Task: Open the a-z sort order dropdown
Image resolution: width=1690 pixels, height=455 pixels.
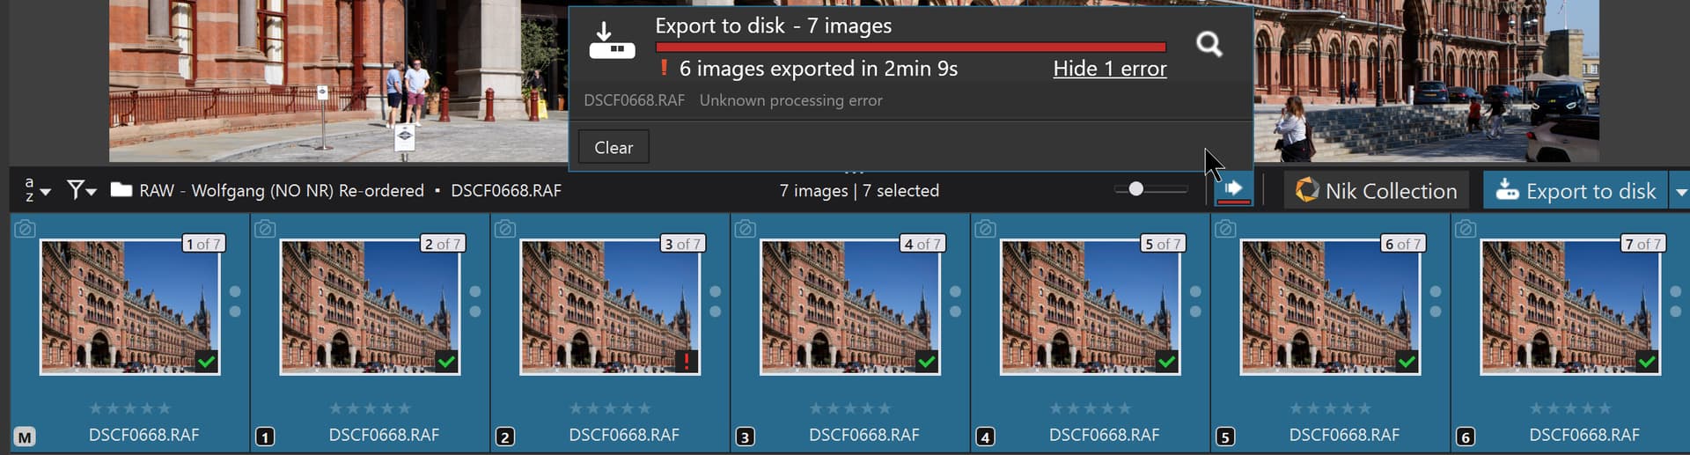Action: tap(36, 190)
